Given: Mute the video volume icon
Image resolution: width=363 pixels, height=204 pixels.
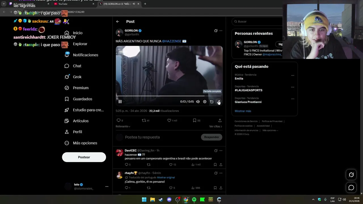Looking at the screenshot, I should 198,102.
